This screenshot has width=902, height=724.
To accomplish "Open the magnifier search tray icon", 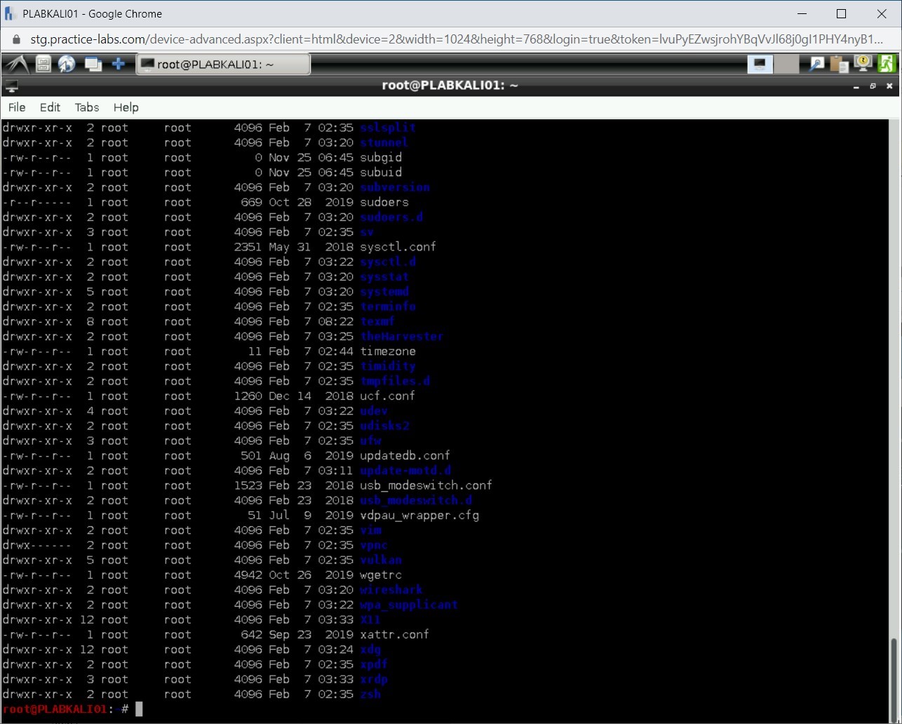I will pos(816,65).
